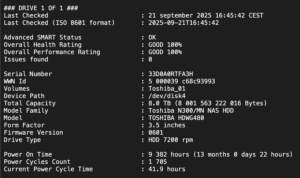Click the TOSHIBA HDWG480 model text
Viewport: 300px width, 178px height.
176,118
